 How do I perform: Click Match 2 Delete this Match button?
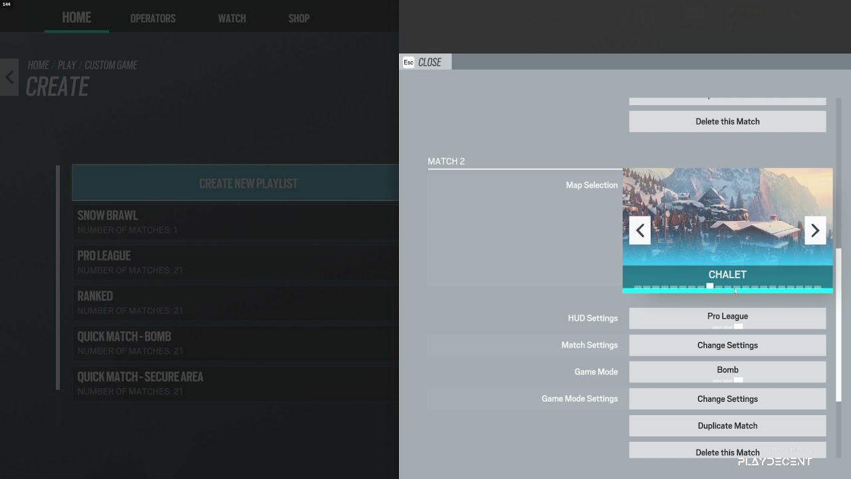727,450
